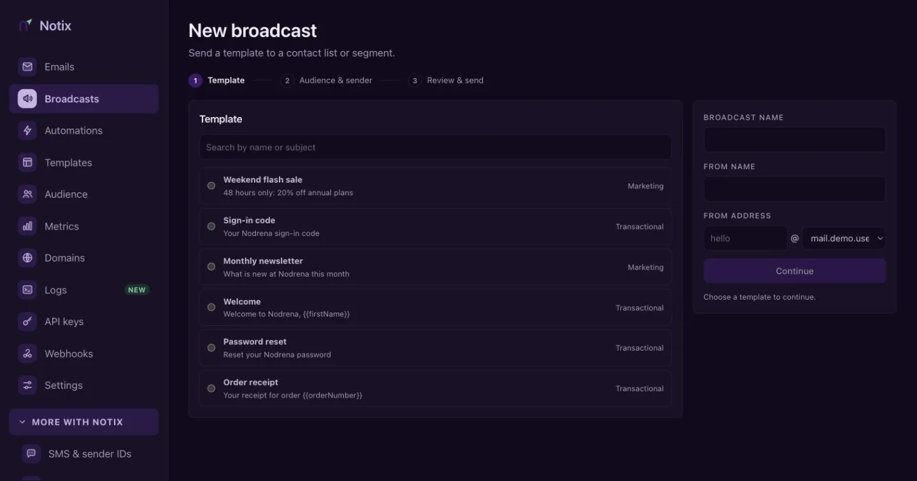Click the Broadcast name input field

pos(795,140)
